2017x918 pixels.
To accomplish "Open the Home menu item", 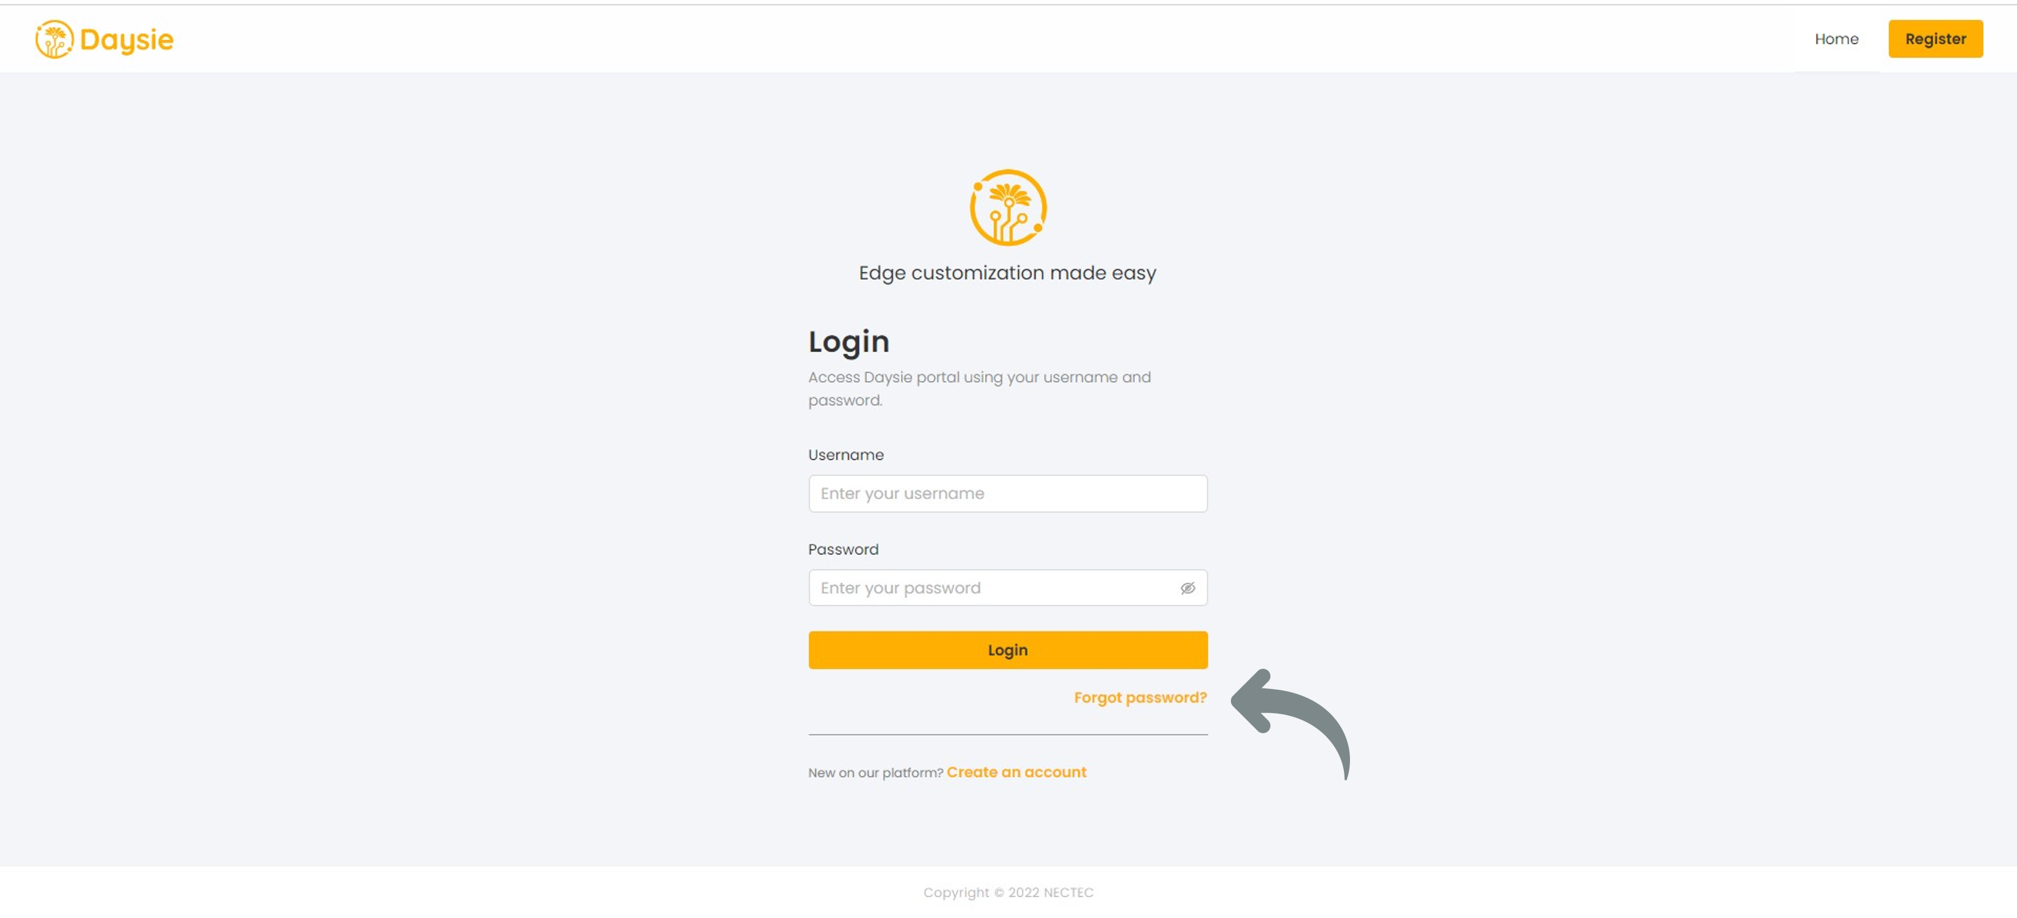I will click(1836, 39).
